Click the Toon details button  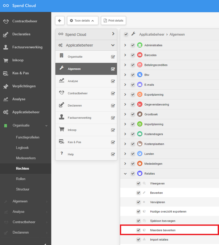tap(83, 21)
